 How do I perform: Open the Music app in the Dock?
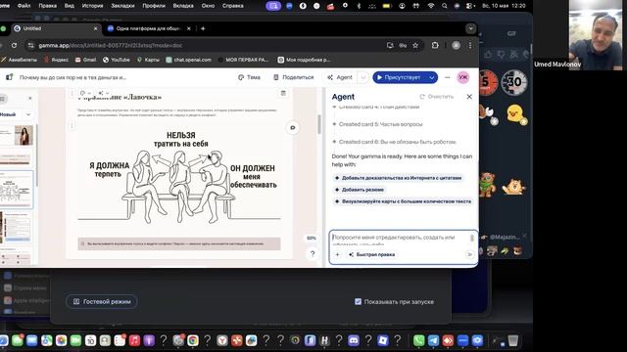134,340
